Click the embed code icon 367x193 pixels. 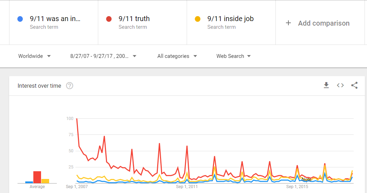coord(340,85)
